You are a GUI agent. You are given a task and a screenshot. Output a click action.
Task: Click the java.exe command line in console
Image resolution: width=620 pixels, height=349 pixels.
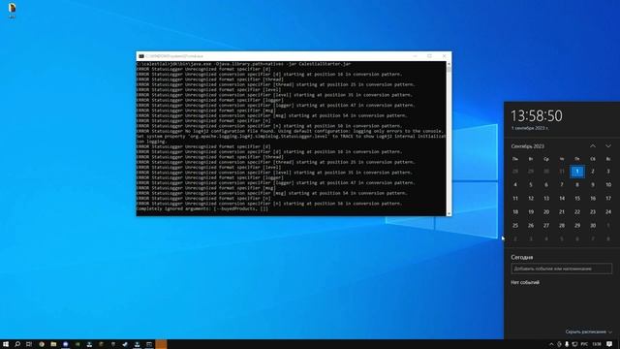point(243,64)
